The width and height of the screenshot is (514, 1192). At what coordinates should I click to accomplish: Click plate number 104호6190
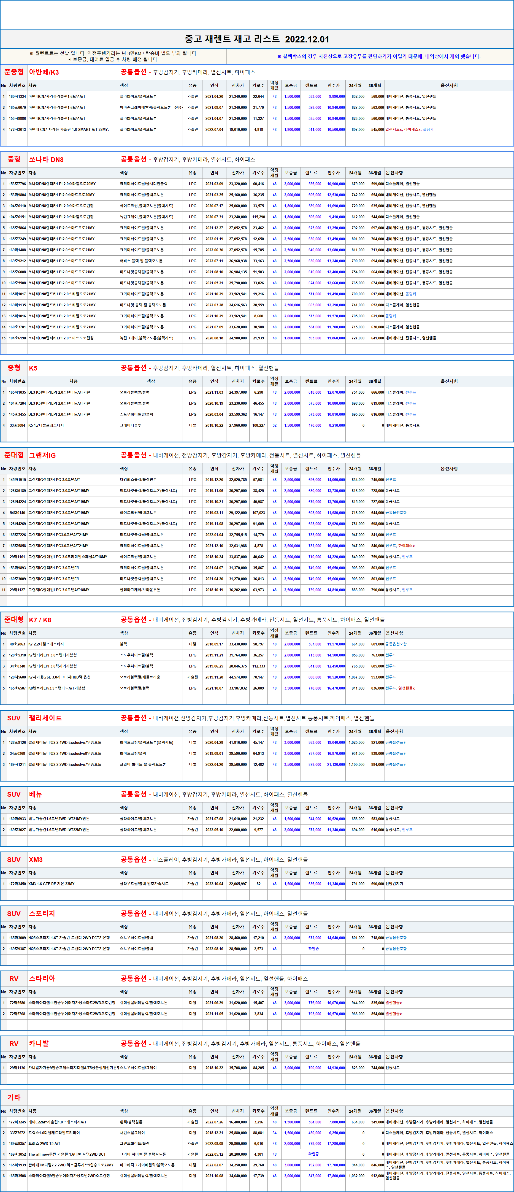[17, 338]
